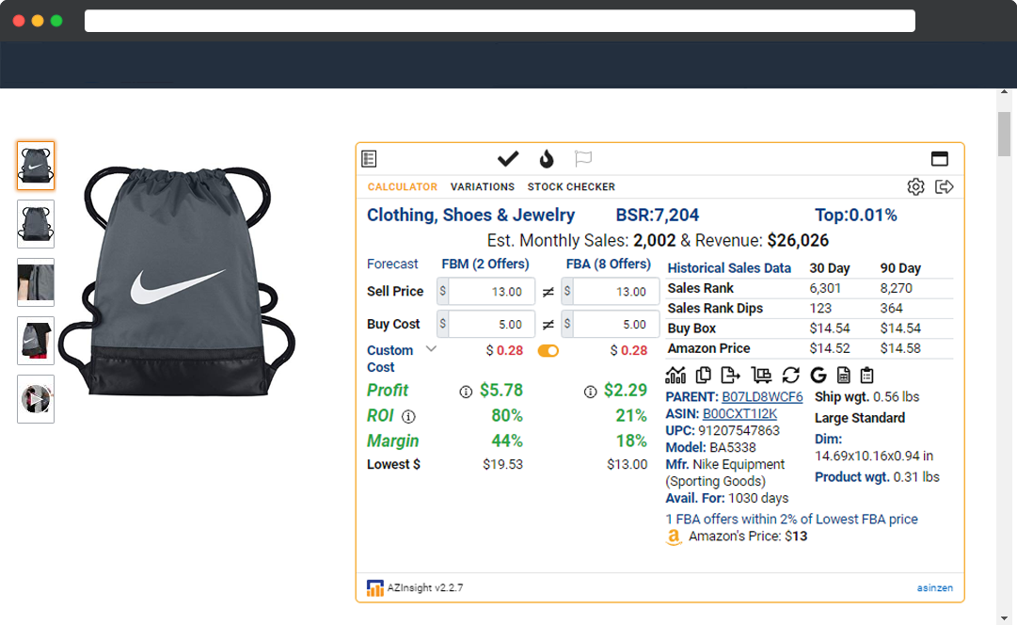Viewport: 1017px width, 625px height.
Task: Click the flag icon in the header
Action: pyautogui.click(x=583, y=158)
